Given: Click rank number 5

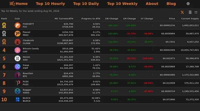Looking at the screenshot, I should [x=4, y=58].
